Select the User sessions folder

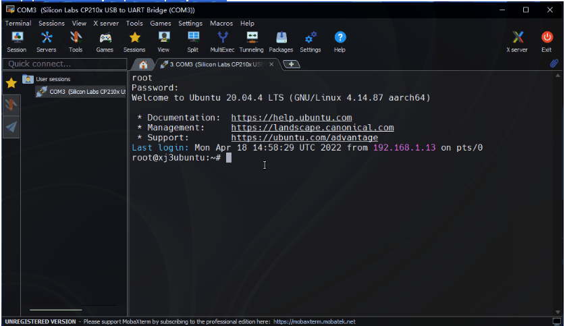pyautogui.click(x=47, y=79)
